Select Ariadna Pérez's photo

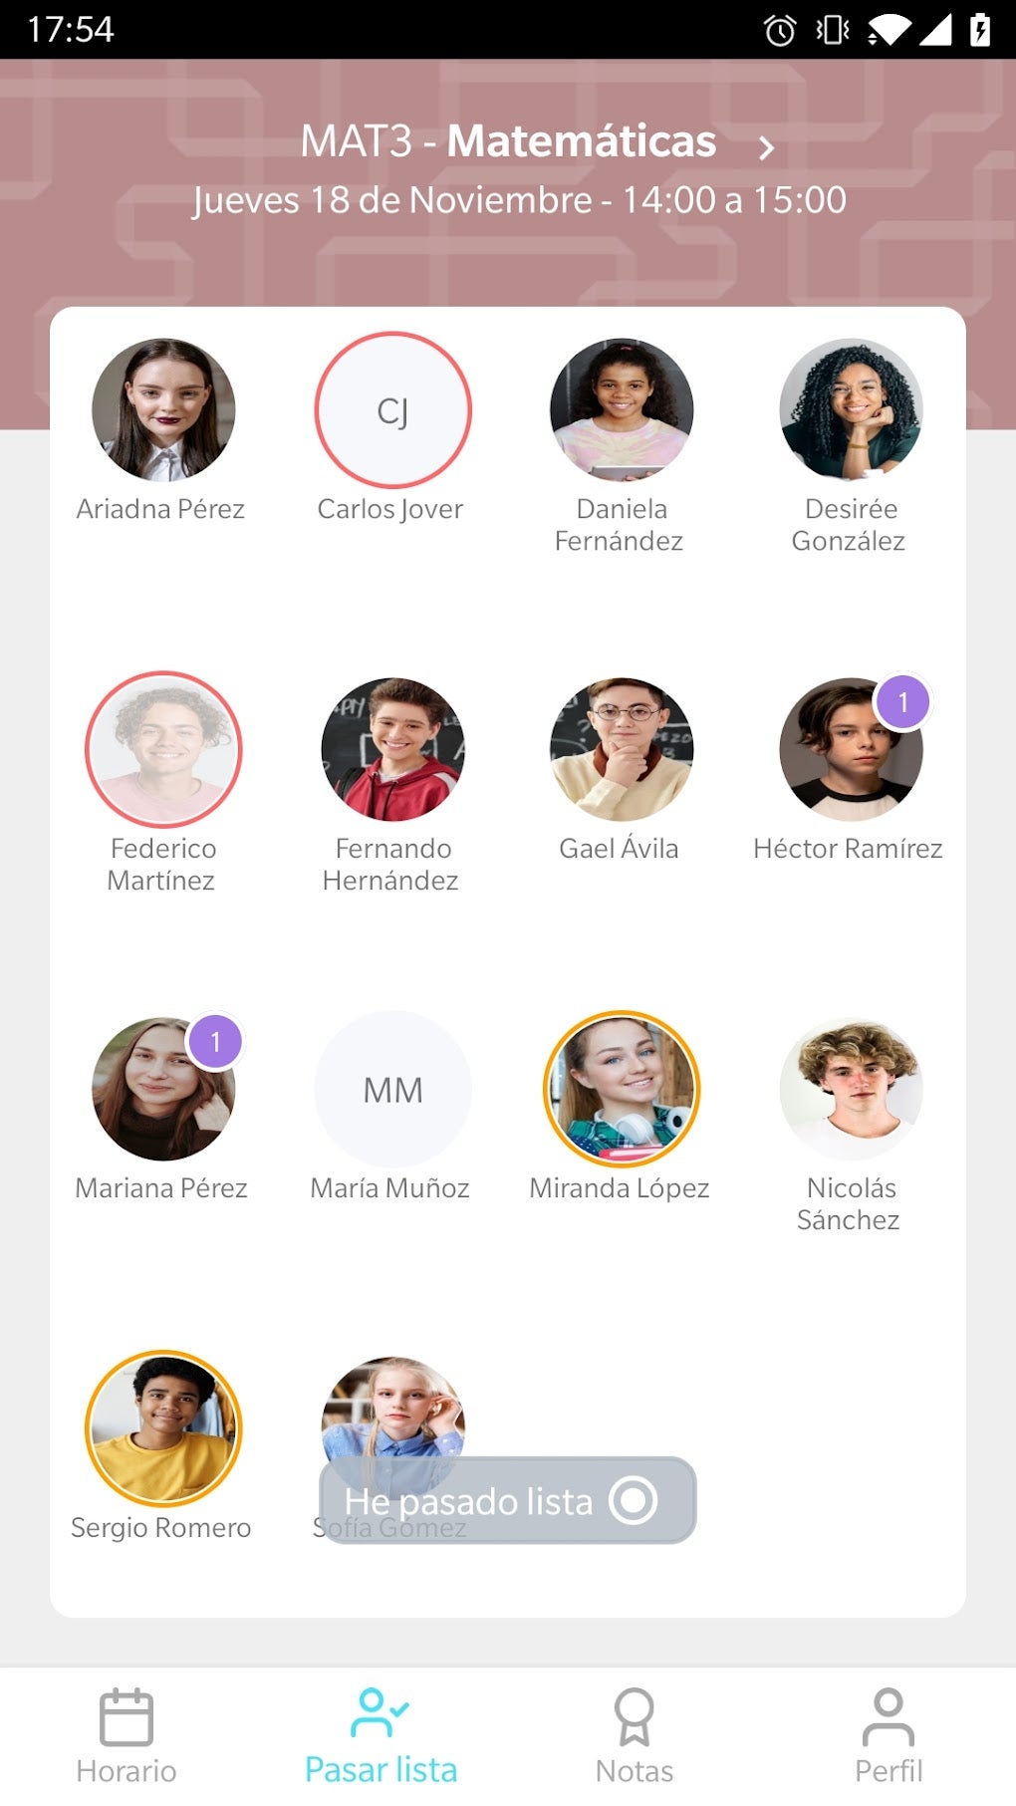coord(163,410)
